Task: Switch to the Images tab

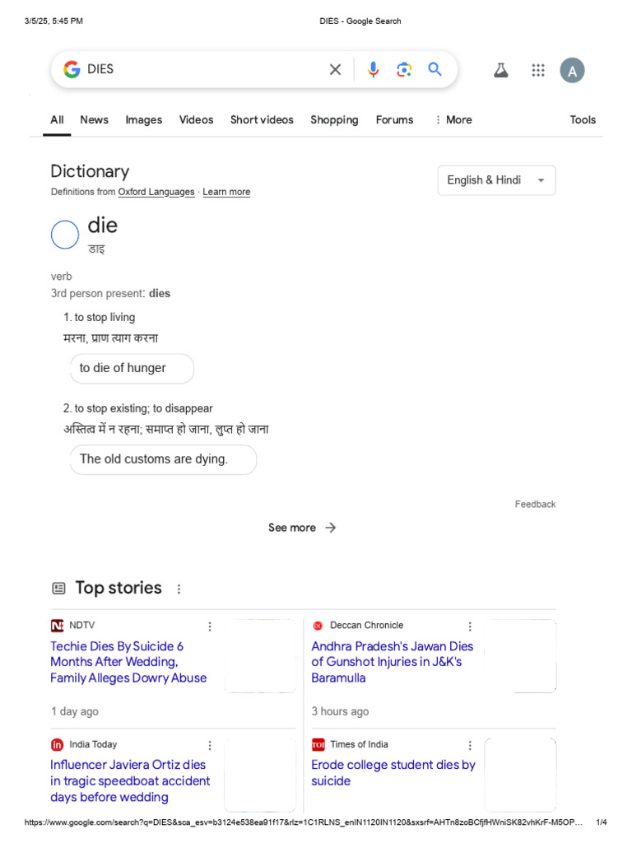Action: 143,120
